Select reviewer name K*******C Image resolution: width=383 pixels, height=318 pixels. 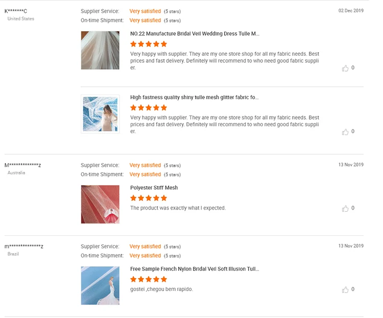tap(16, 11)
